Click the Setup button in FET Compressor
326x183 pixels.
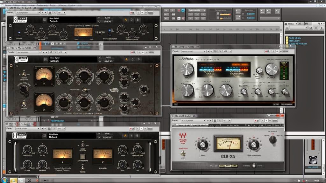(x=276, y=105)
